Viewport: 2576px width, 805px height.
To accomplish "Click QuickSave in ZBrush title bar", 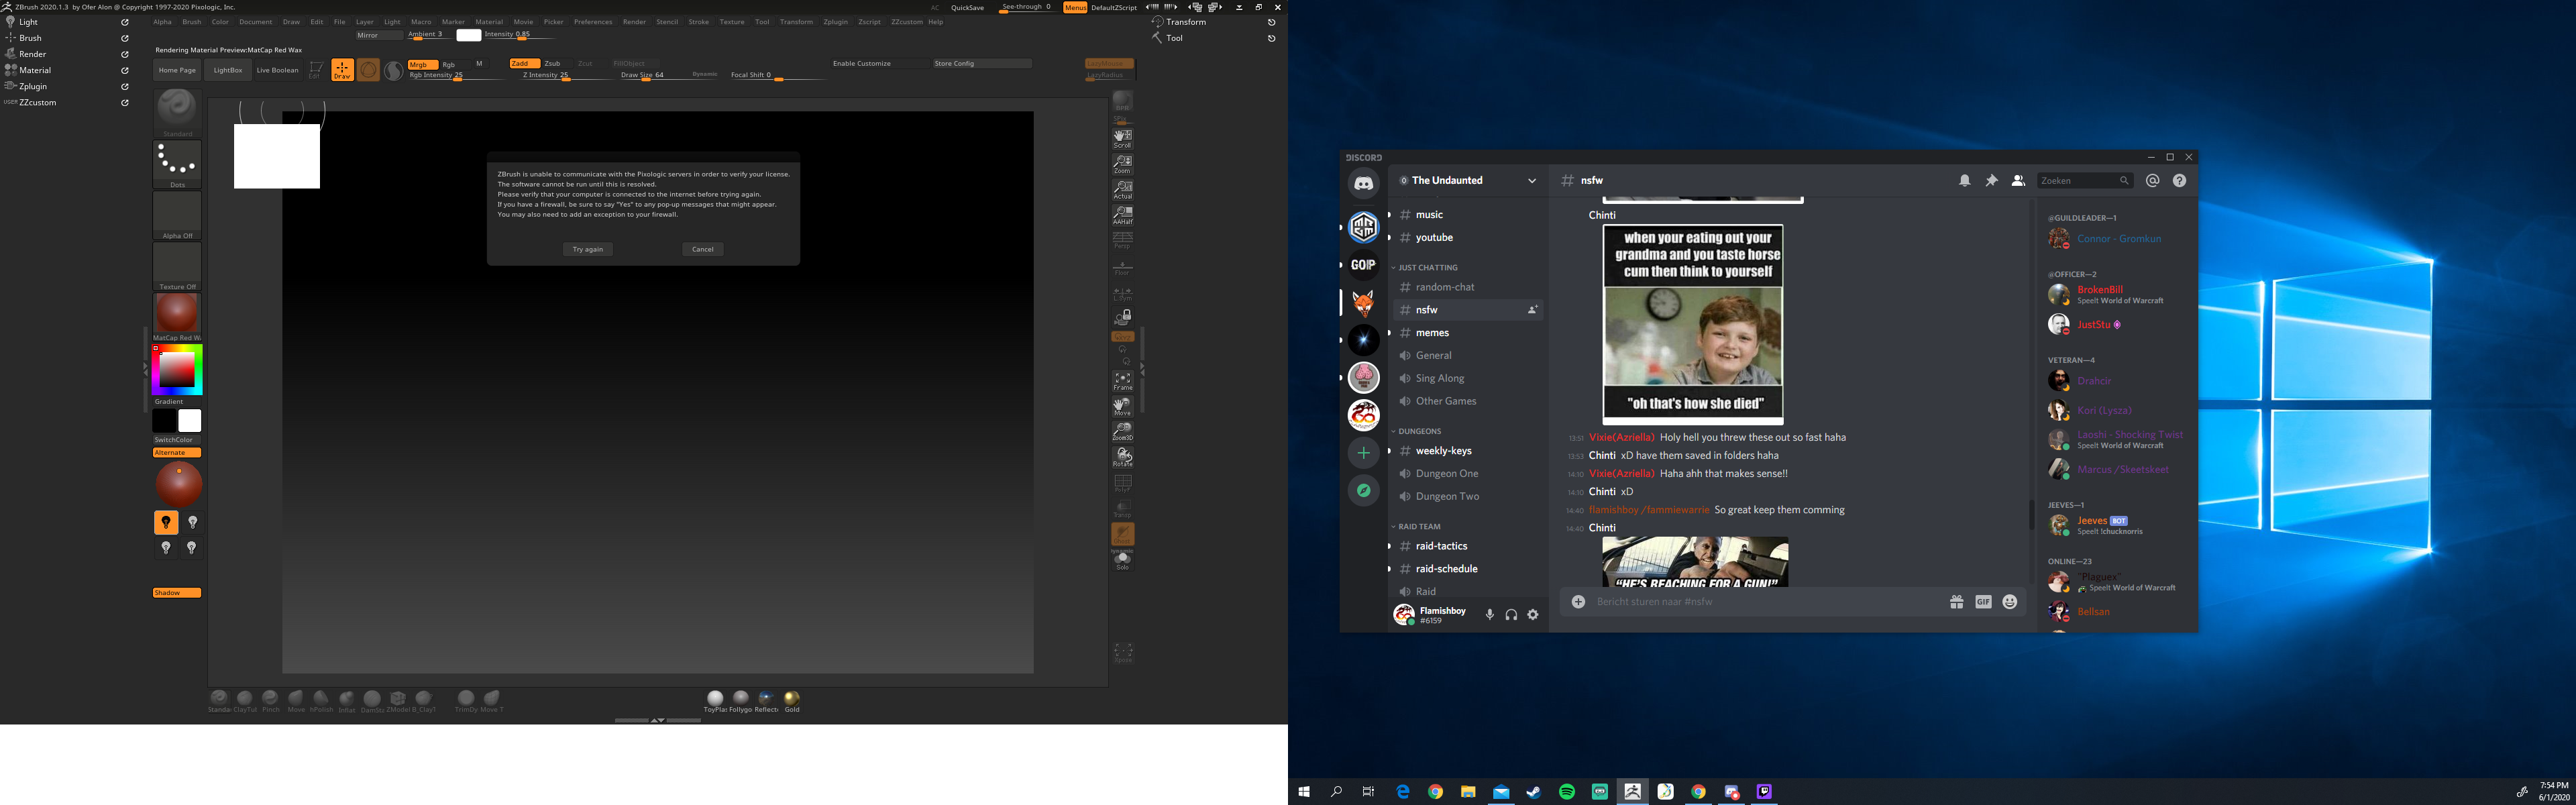I will point(967,8).
